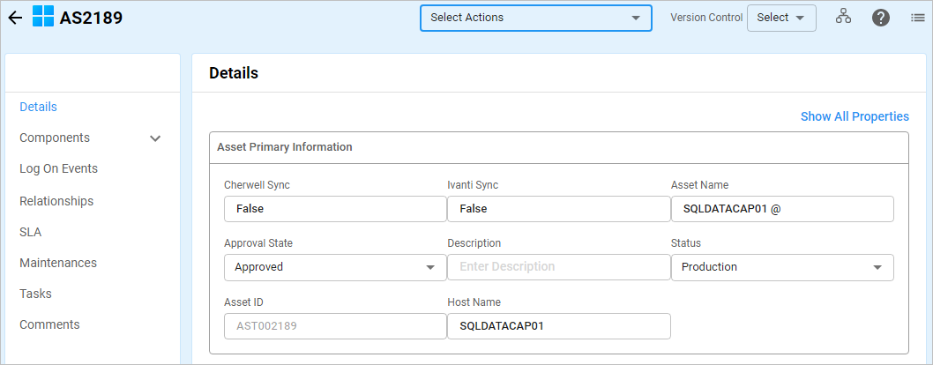Expand the Status dropdown showing Production
This screenshot has width=933, height=365.
click(x=782, y=267)
